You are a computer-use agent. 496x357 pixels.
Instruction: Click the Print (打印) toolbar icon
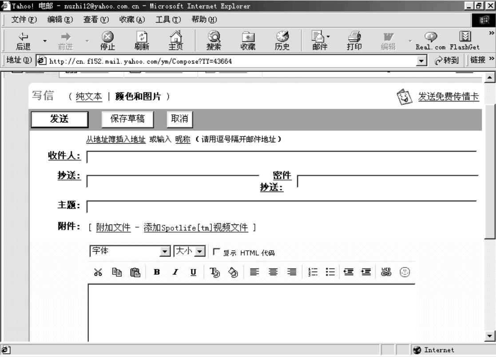coord(354,41)
